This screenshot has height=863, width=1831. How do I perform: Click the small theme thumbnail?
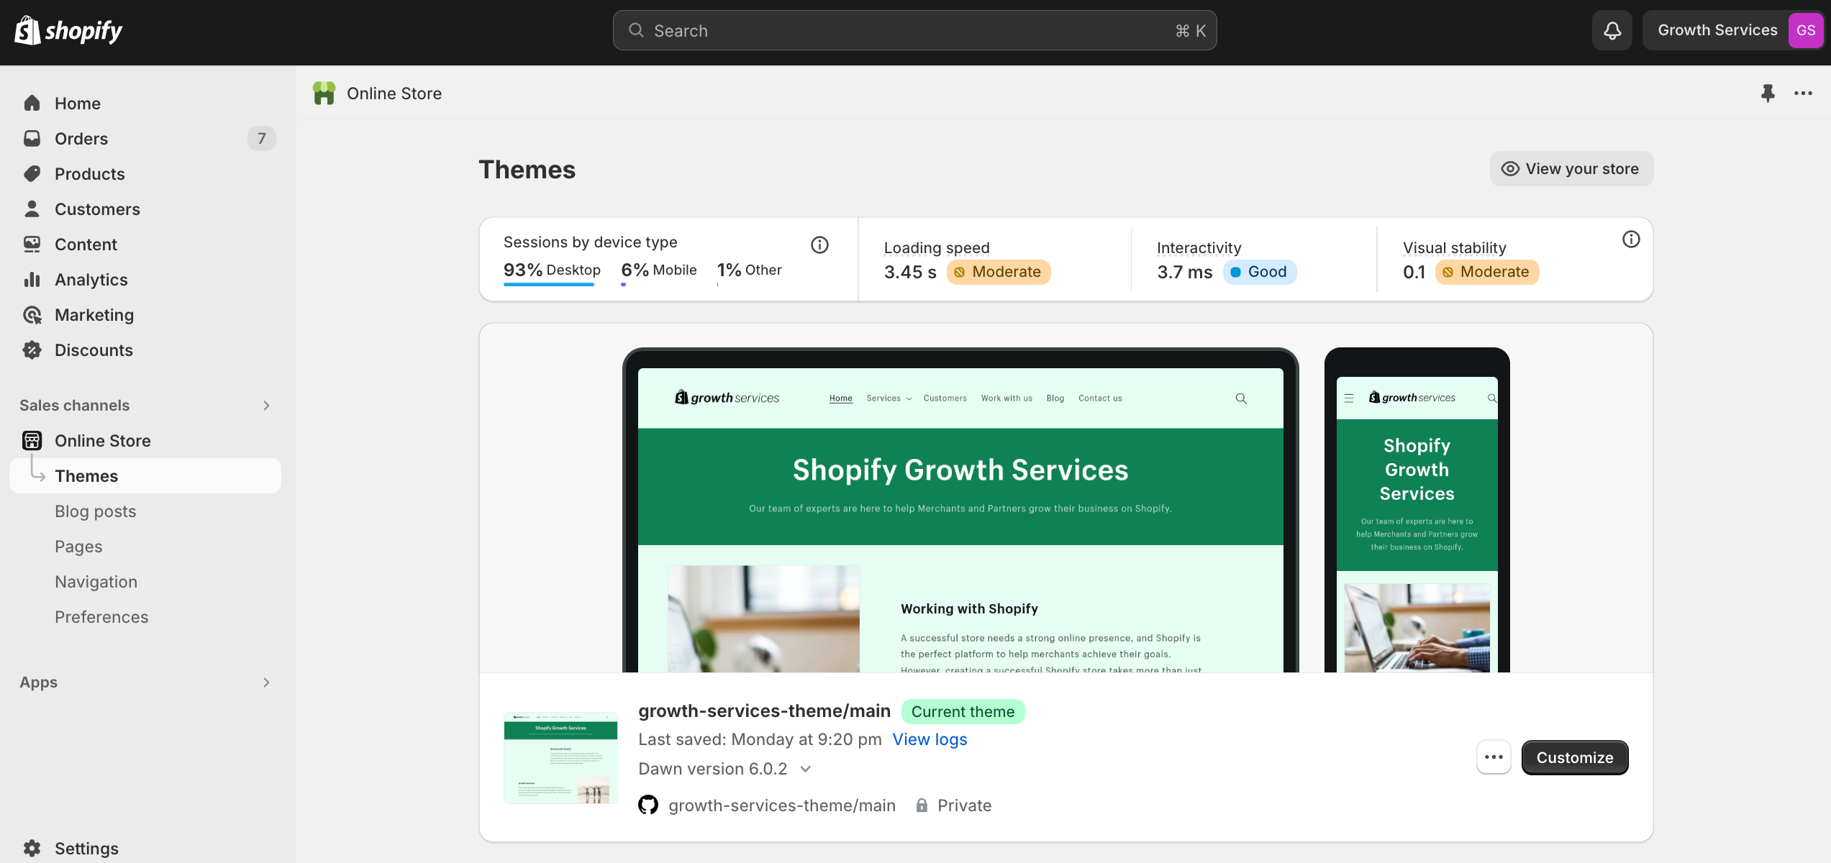click(x=560, y=757)
